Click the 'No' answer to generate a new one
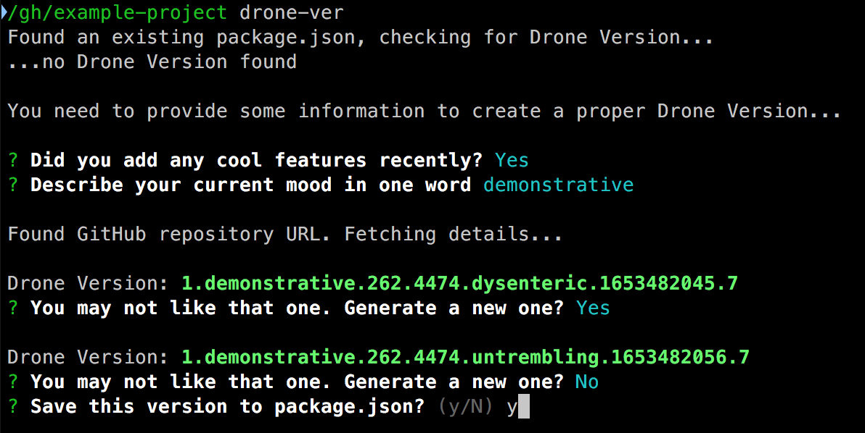Image resolution: width=865 pixels, height=433 pixels. pos(587,382)
